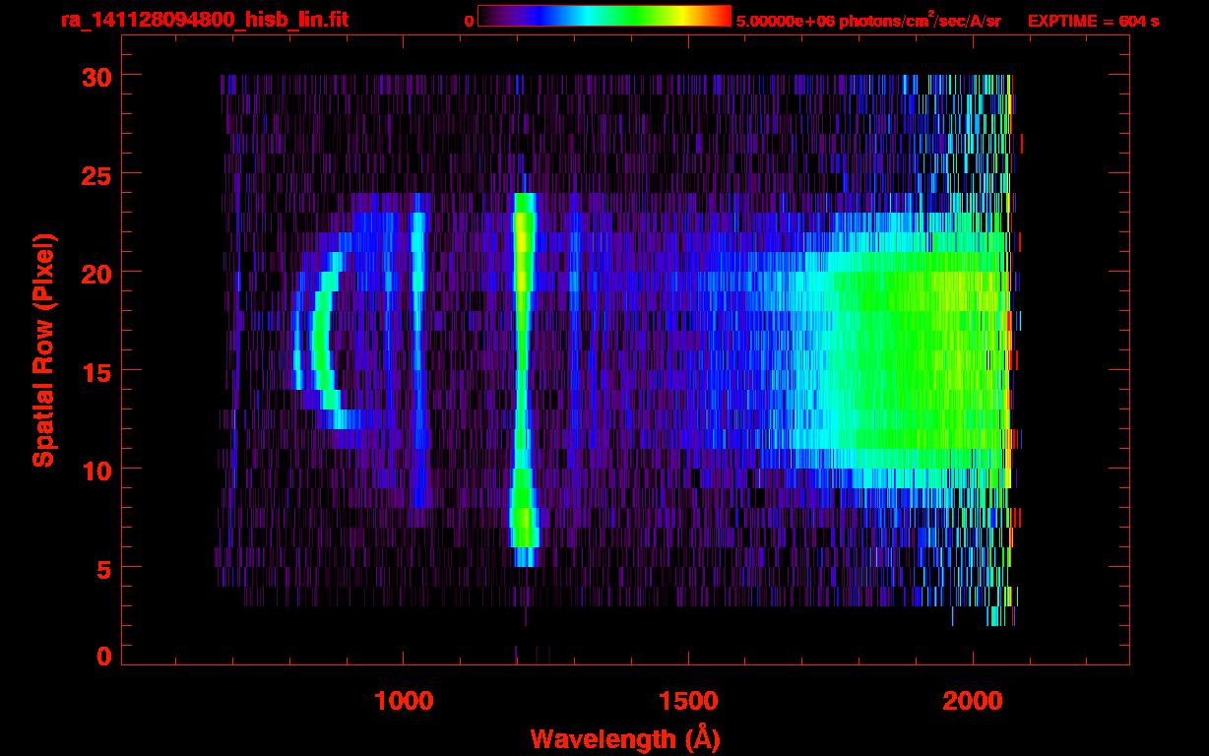Click the Spatial Row (Pixel) axis title

point(43,349)
